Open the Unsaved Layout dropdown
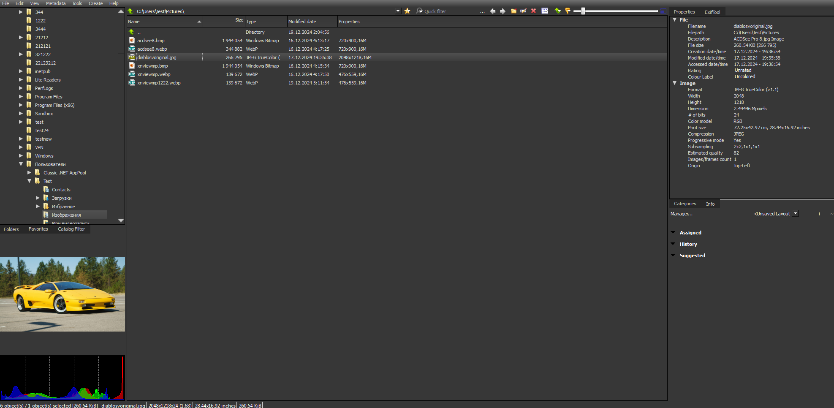This screenshot has width=834, height=408. (795, 214)
